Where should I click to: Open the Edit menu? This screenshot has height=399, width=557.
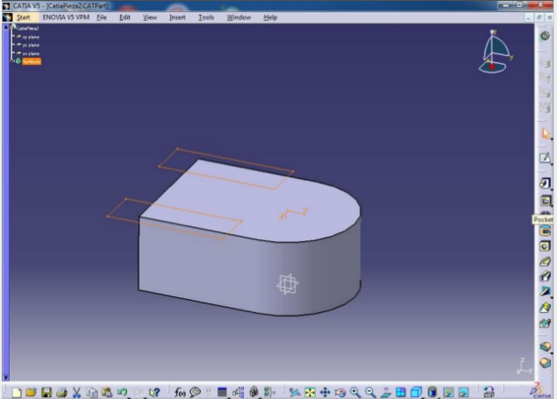pyautogui.click(x=125, y=18)
